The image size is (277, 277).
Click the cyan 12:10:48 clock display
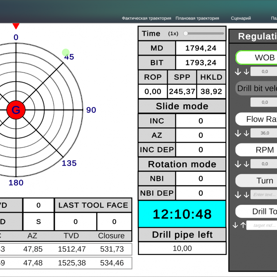[182, 214]
